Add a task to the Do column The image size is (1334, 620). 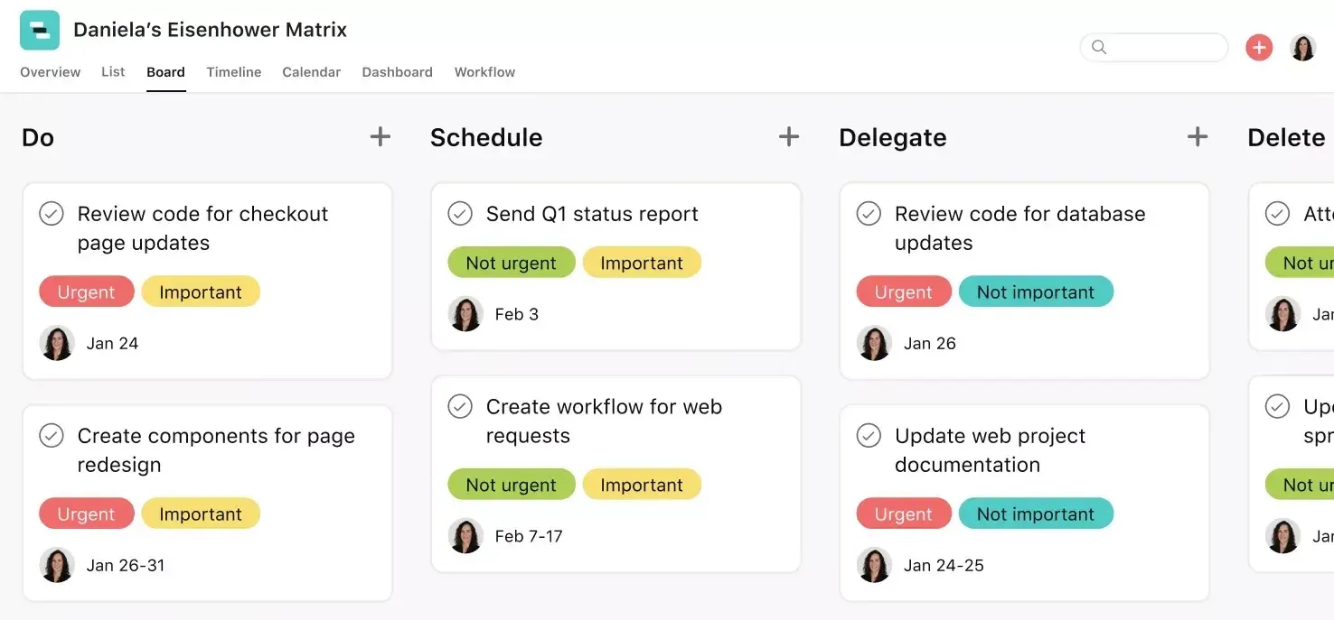click(380, 136)
